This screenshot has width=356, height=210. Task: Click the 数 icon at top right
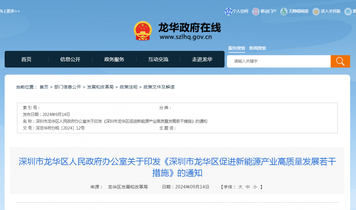[348, 11]
